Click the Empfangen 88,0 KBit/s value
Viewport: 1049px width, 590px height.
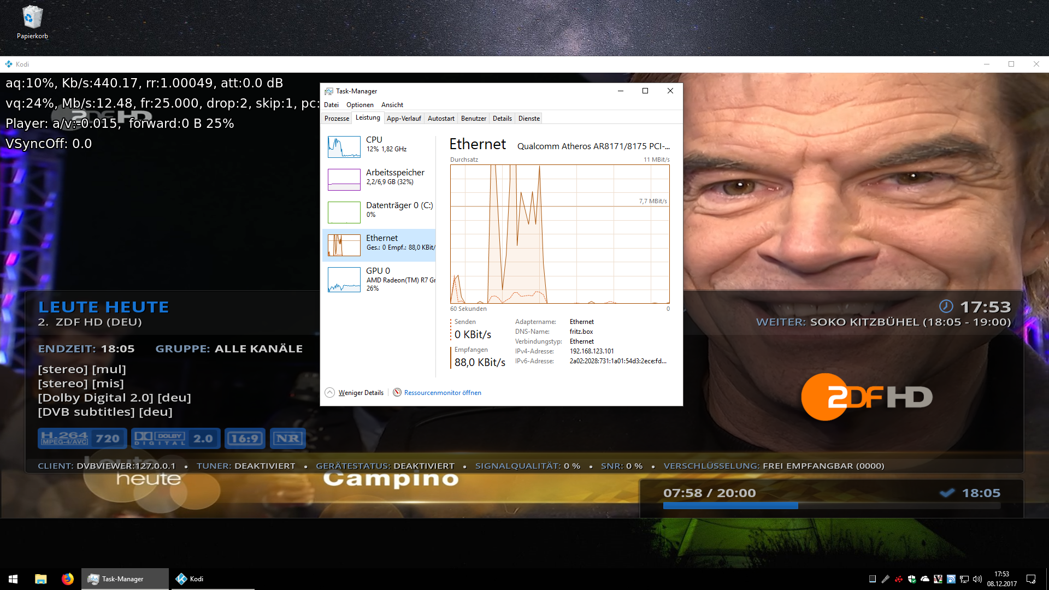(480, 362)
